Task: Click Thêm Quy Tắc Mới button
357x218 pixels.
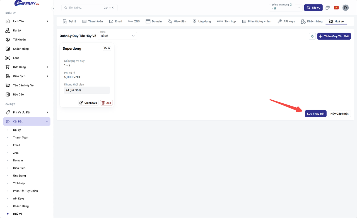Action: [x=334, y=36]
